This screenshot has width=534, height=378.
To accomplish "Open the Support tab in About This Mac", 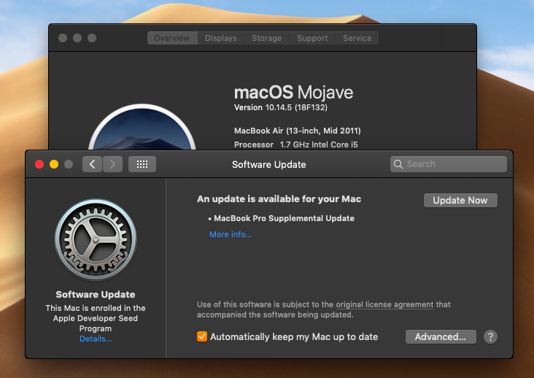I will point(312,38).
